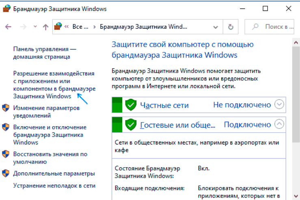Collapse the Гостевые или общедоступные section chevron

(279, 124)
